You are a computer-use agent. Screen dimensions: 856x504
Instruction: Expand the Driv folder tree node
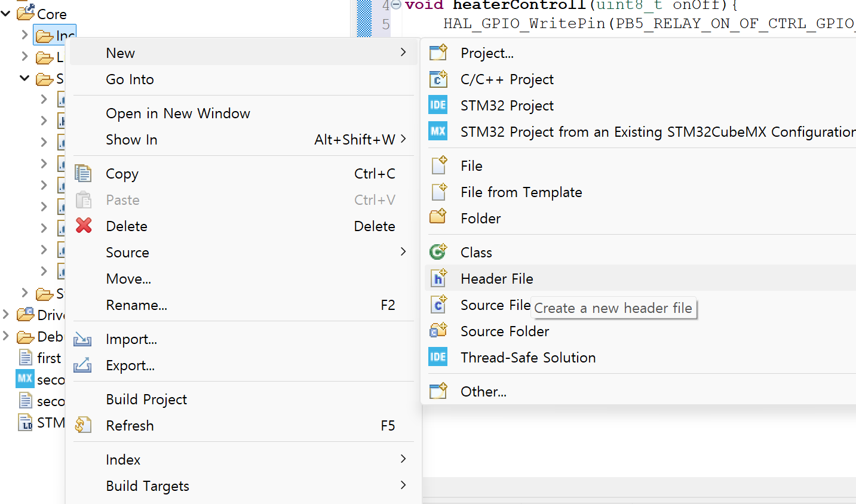pyautogui.click(x=6, y=314)
